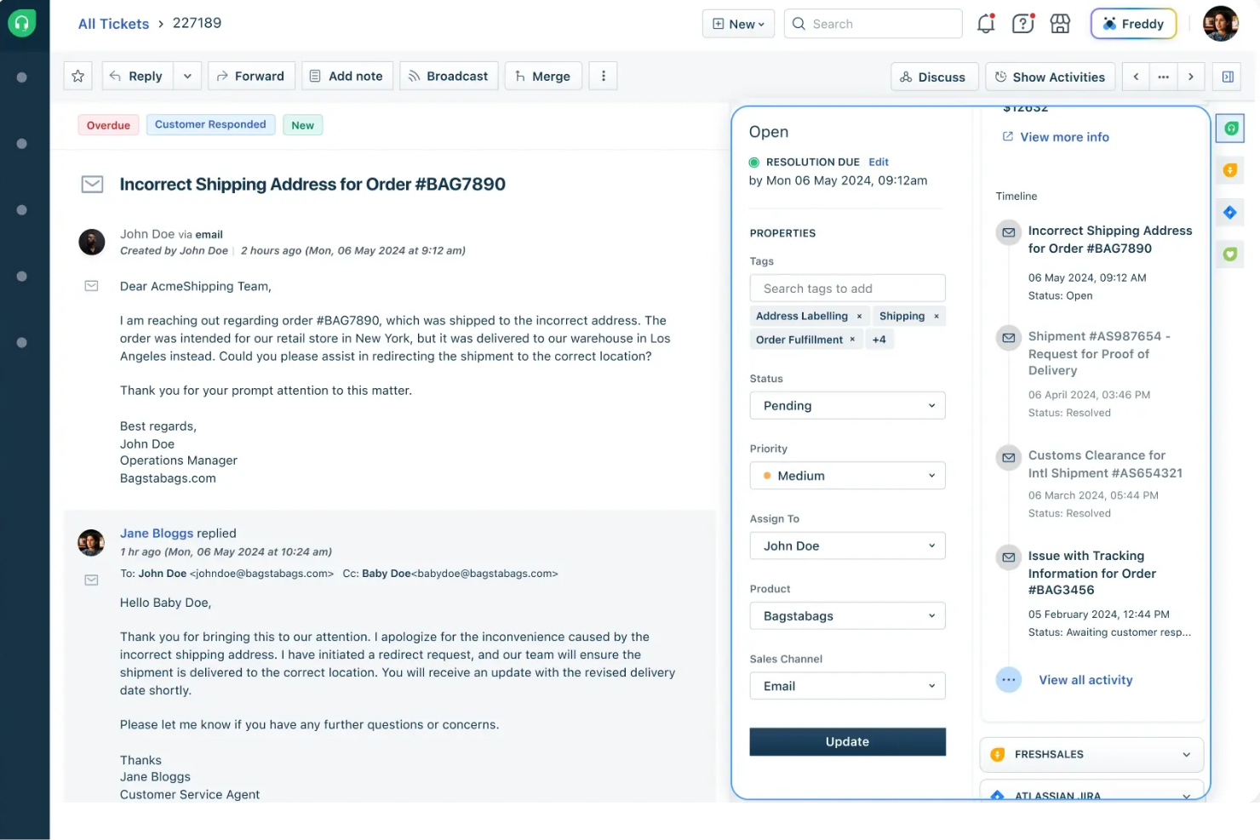Open the Reply split-button dropdown arrow

tap(187, 76)
